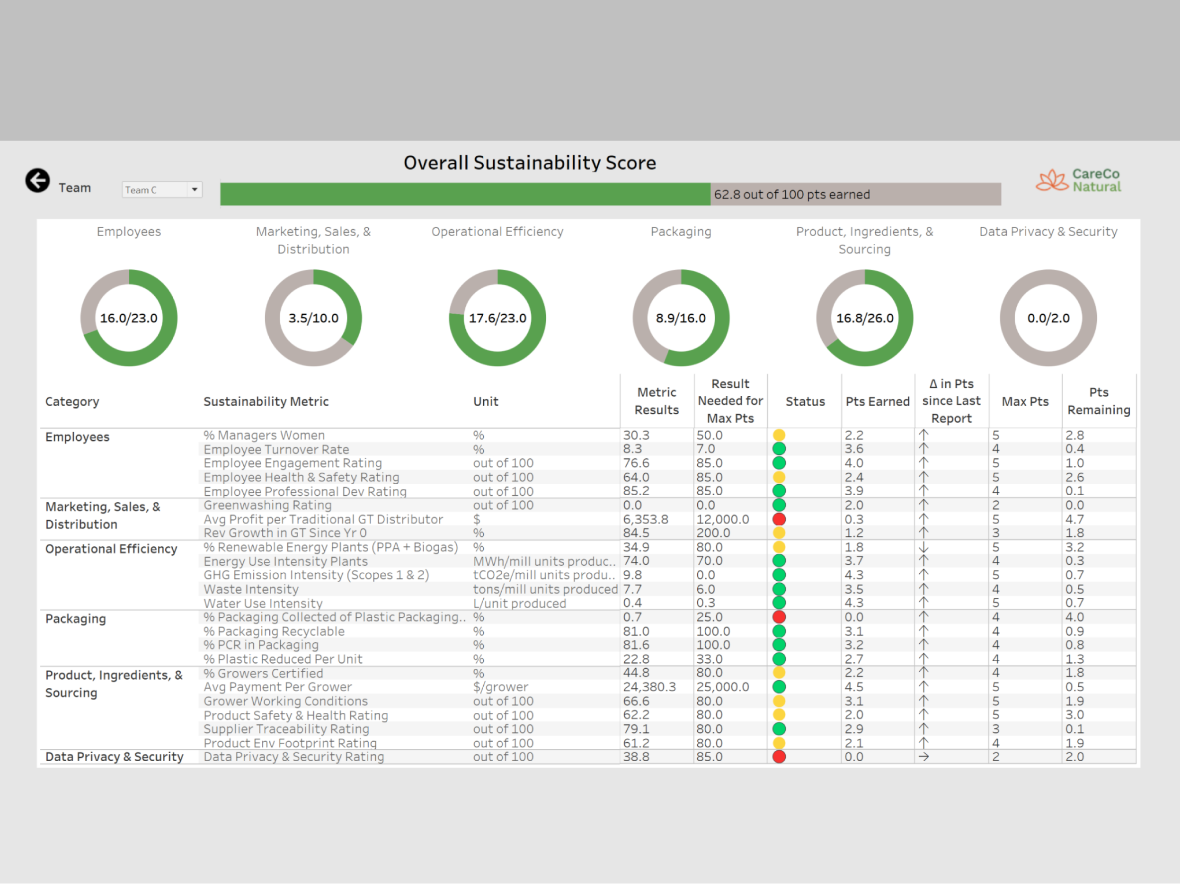The height and width of the screenshot is (884, 1180).
Task: Select the Supplier Traceability Rating row
Action: click(286, 729)
